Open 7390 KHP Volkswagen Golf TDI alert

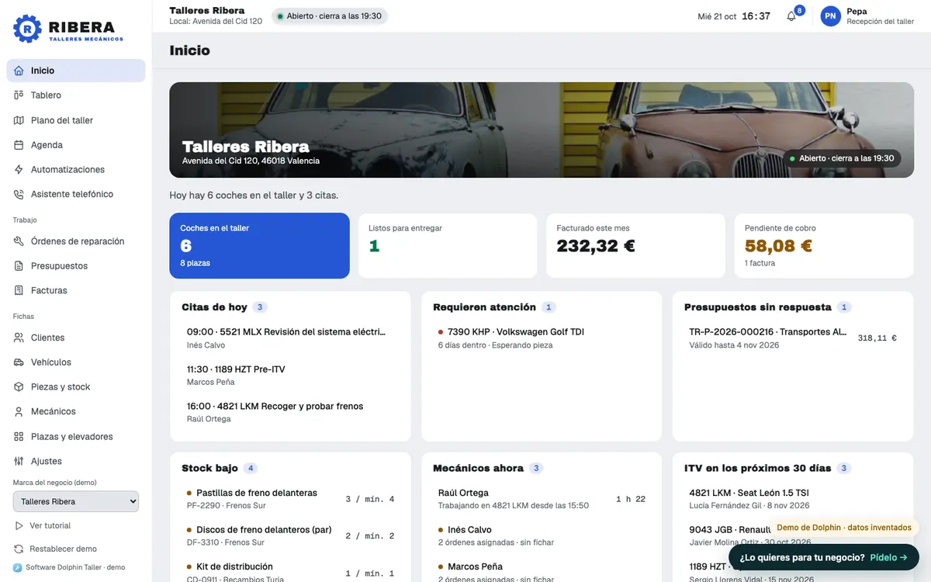click(x=542, y=338)
